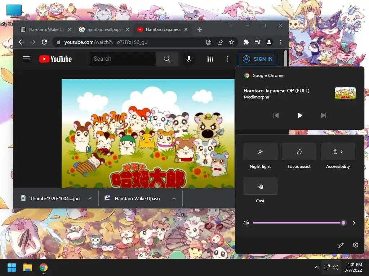Screen dimensions: 369x276
Task: Click the Chrome forward arrow
Action: coord(33,42)
